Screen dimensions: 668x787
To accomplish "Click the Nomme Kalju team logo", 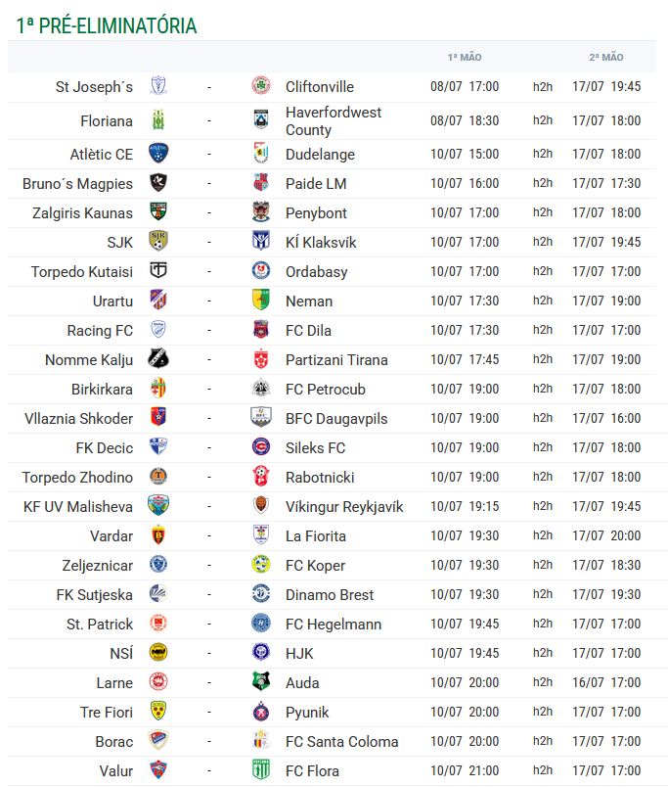I will (x=158, y=359).
